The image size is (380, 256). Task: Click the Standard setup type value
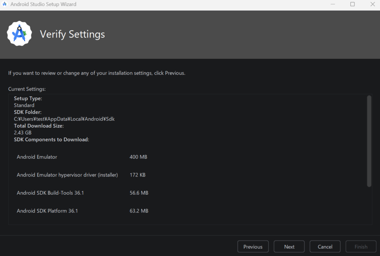24,105
